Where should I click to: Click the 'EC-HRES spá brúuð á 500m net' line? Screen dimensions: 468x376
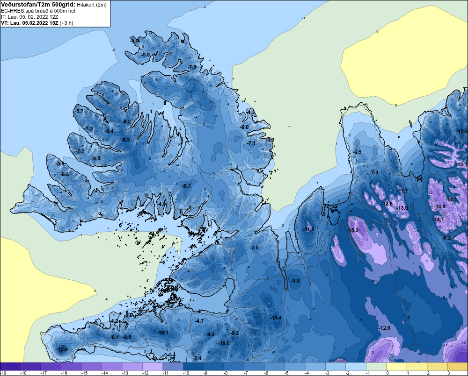tap(38, 11)
